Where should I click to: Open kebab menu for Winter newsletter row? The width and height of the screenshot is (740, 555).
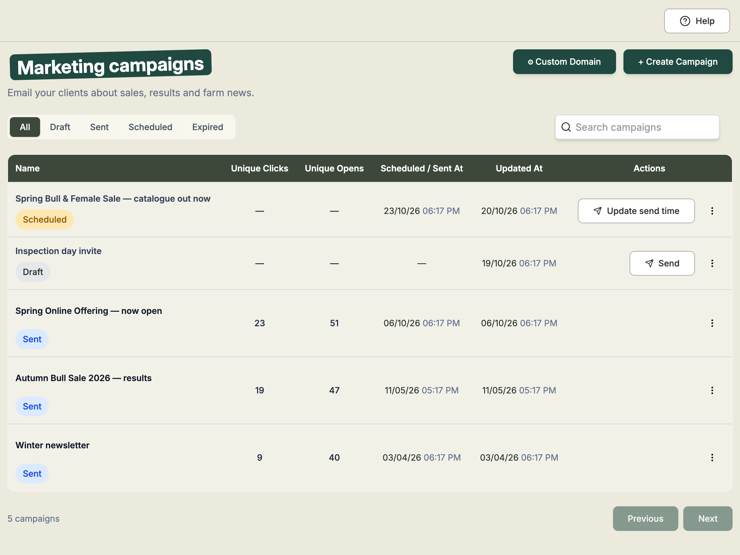click(712, 458)
